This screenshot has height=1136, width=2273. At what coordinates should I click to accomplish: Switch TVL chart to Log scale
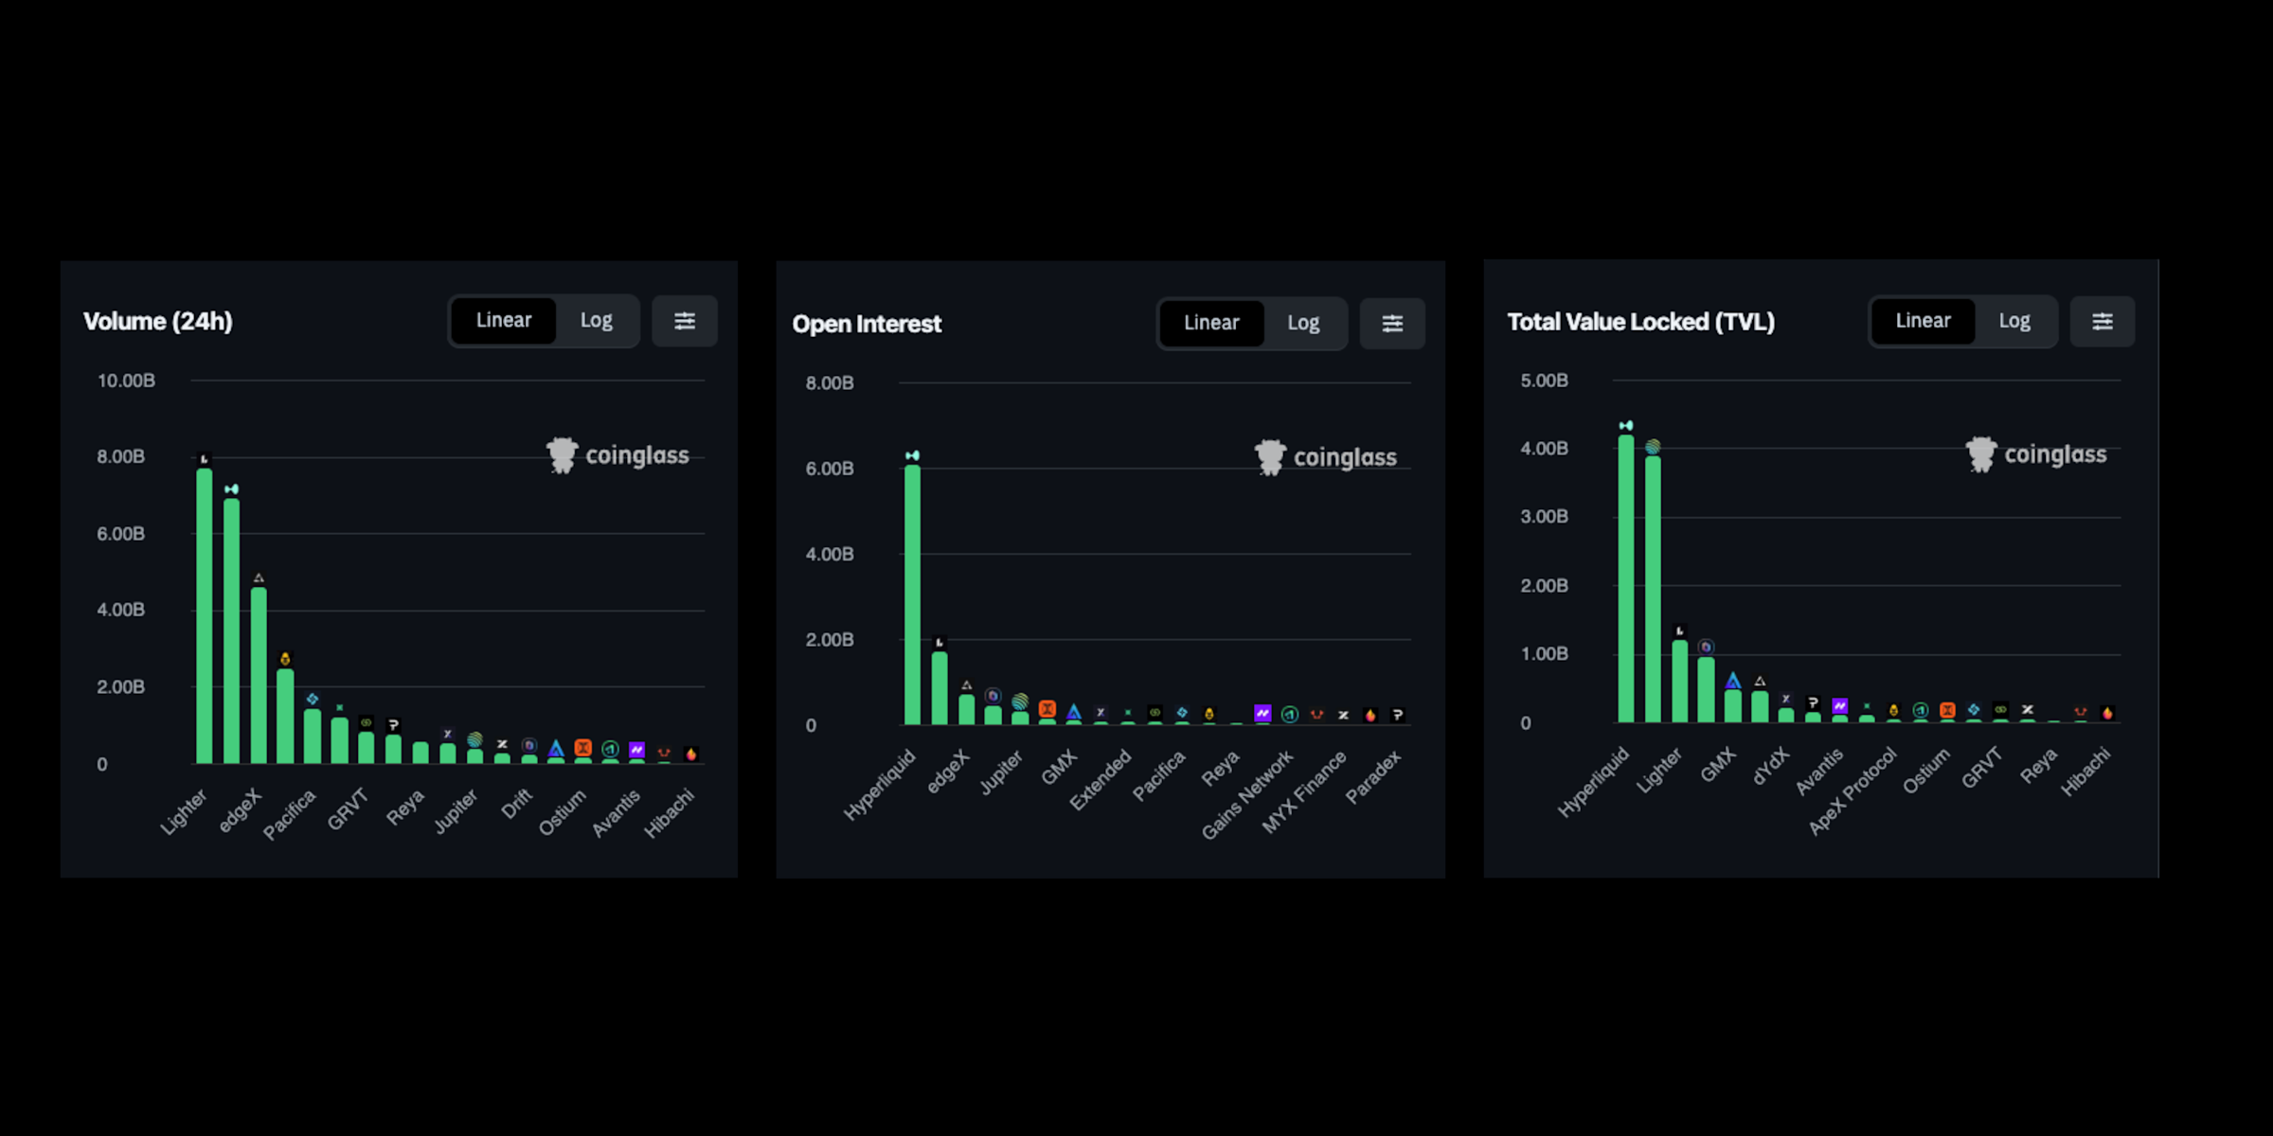(2013, 322)
